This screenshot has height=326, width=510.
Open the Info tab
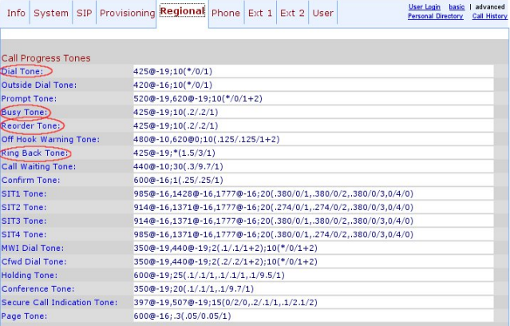(x=16, y=13)
